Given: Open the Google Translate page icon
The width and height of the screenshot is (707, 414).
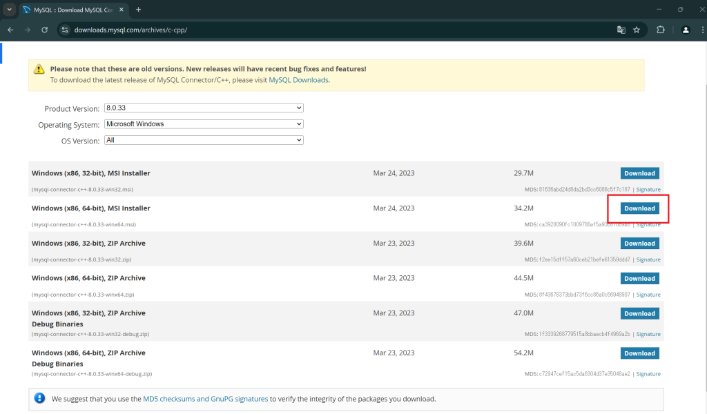Looking at the screenshot, I should [621, 30].
